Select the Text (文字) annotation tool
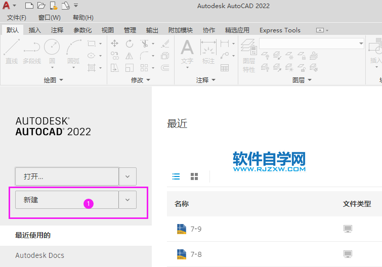The image size is (382, 267). [x=187, y=52]
